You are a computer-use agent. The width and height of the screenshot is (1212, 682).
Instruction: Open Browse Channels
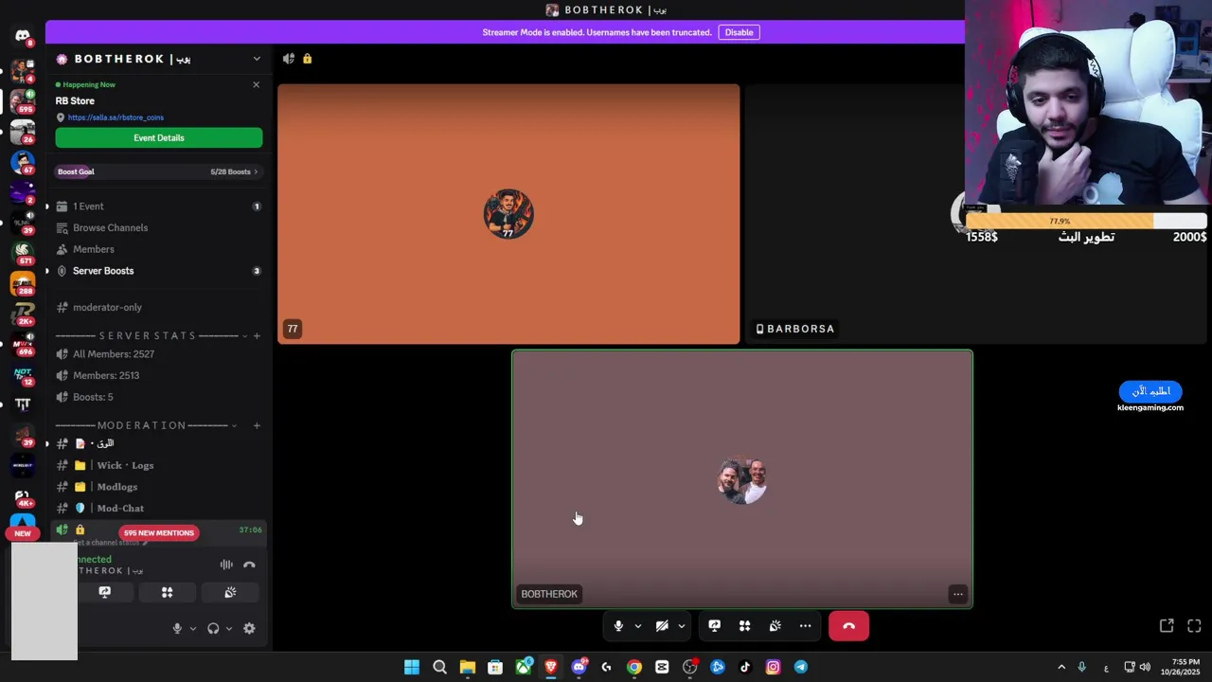coord(158,227)
